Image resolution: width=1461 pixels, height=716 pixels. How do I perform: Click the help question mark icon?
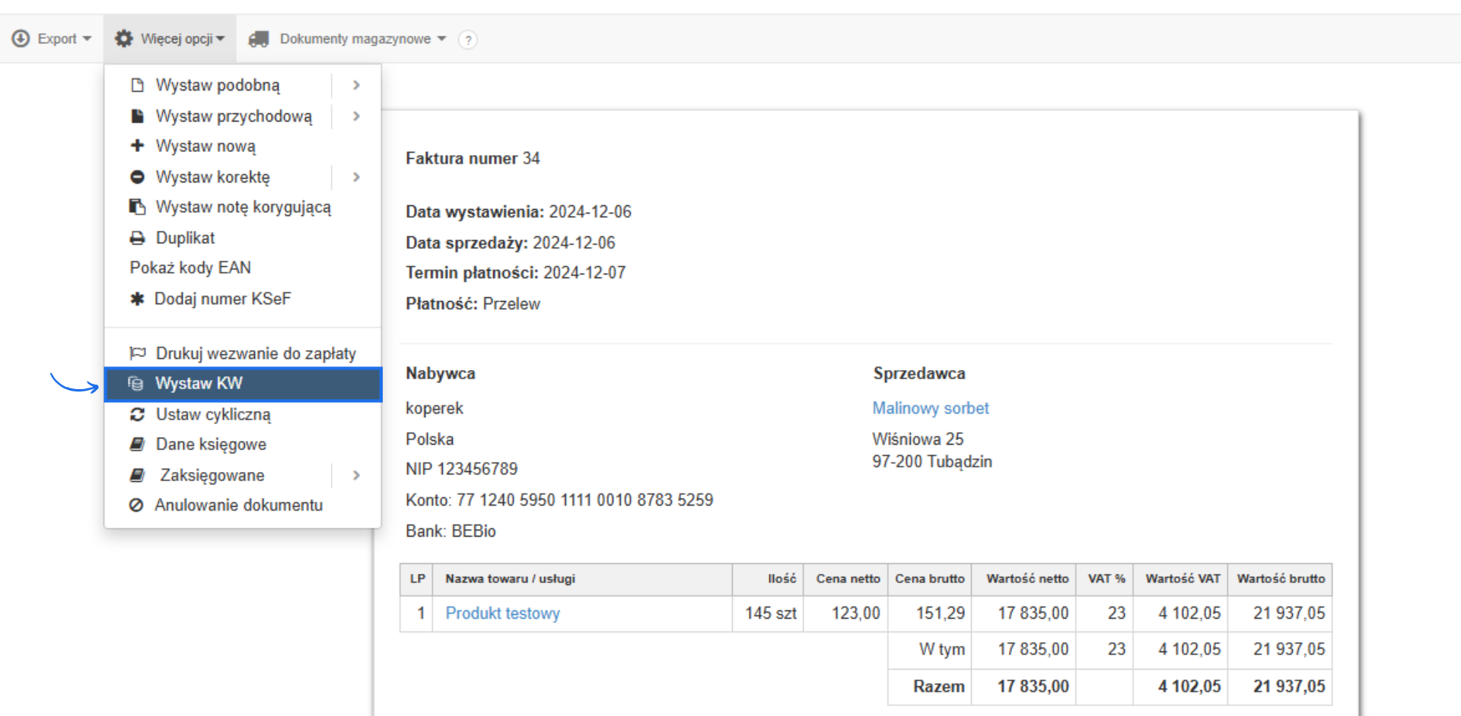468,40
